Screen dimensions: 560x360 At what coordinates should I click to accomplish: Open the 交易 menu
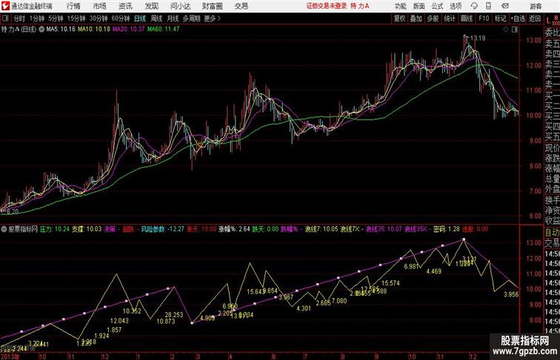(241, 6)
